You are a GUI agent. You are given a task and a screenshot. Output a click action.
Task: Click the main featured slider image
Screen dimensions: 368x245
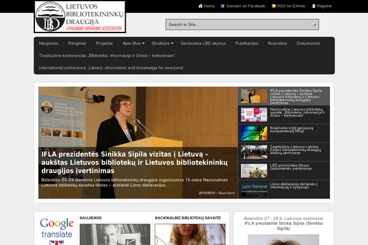tap(138, 143)
